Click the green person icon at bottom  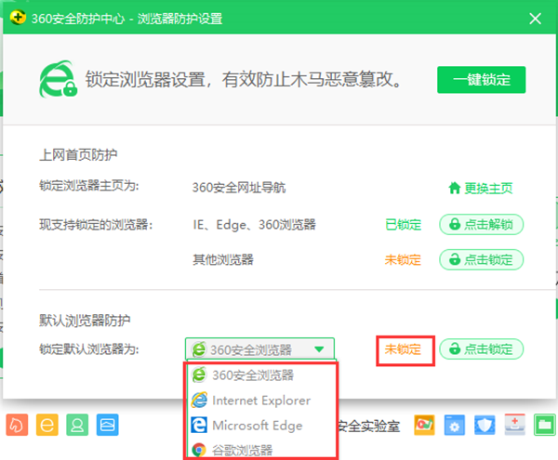[x=78, y=426]
